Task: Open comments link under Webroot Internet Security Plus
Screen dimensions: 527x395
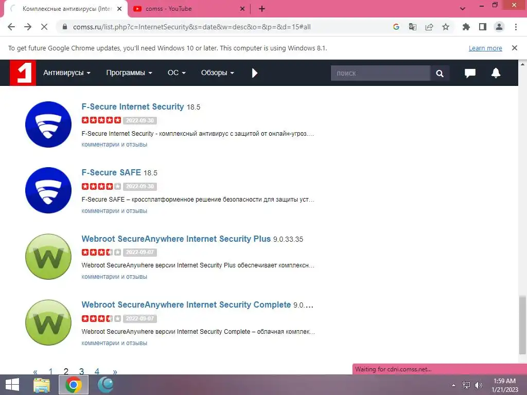Action: (114, 277)
